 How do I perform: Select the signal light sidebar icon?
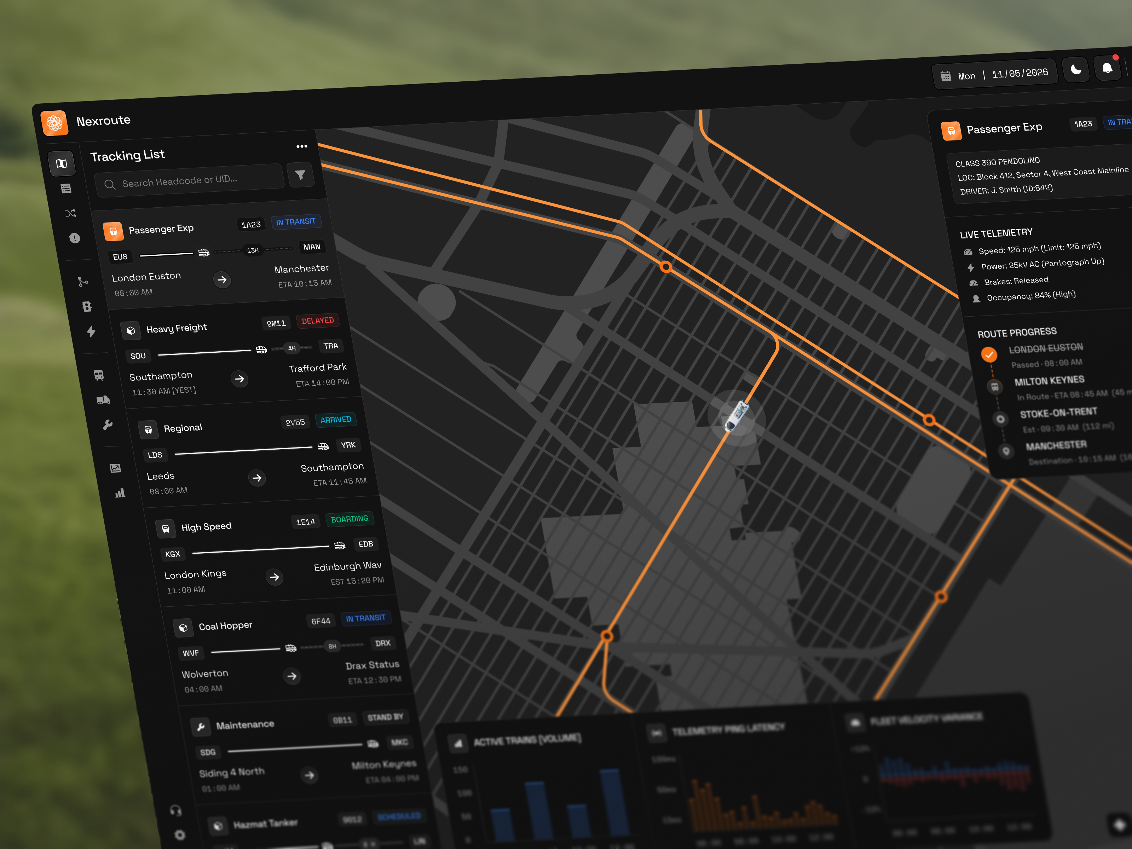coord(86,306)
